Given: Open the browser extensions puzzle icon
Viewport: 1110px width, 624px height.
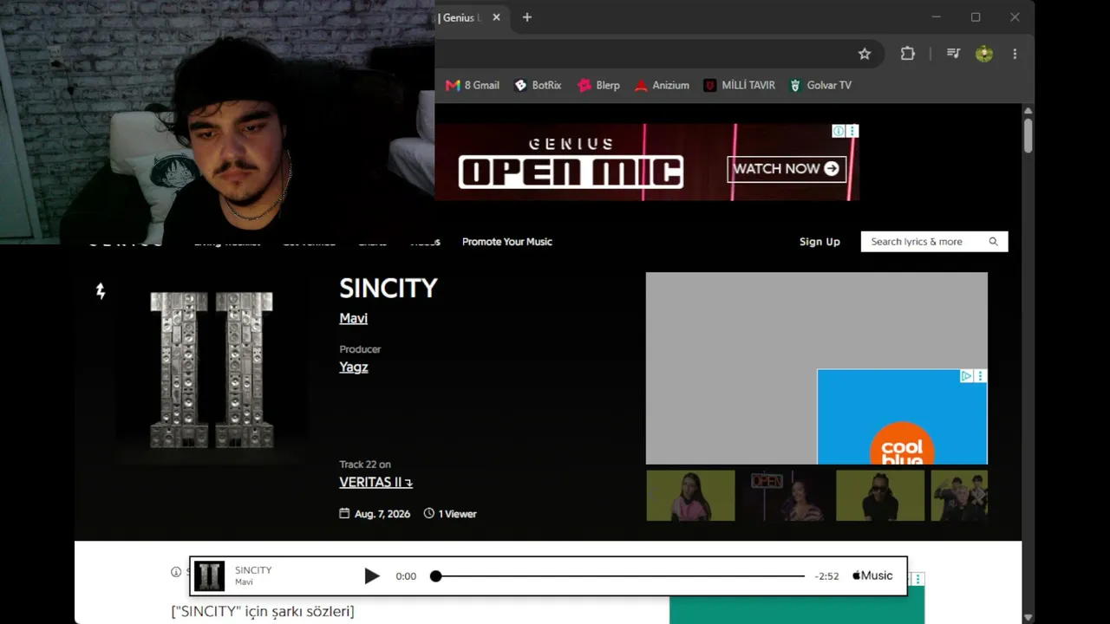Looking at the screenshot, I should pos(907,54).
